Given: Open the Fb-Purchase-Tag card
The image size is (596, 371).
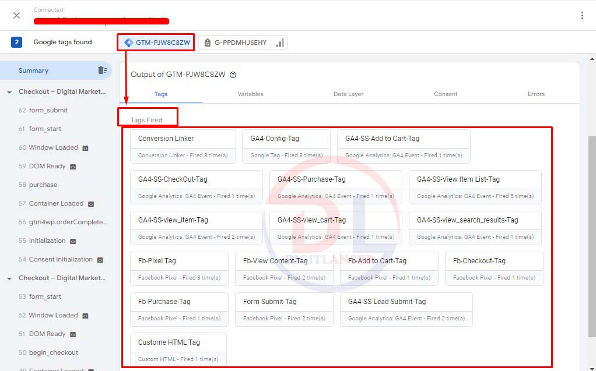Looking at the screenshot, I should pyautogui.click(x=180, y=309).
